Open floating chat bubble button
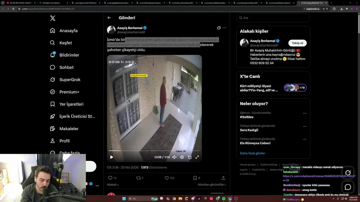Screen dimensions: 360x202 348,187
